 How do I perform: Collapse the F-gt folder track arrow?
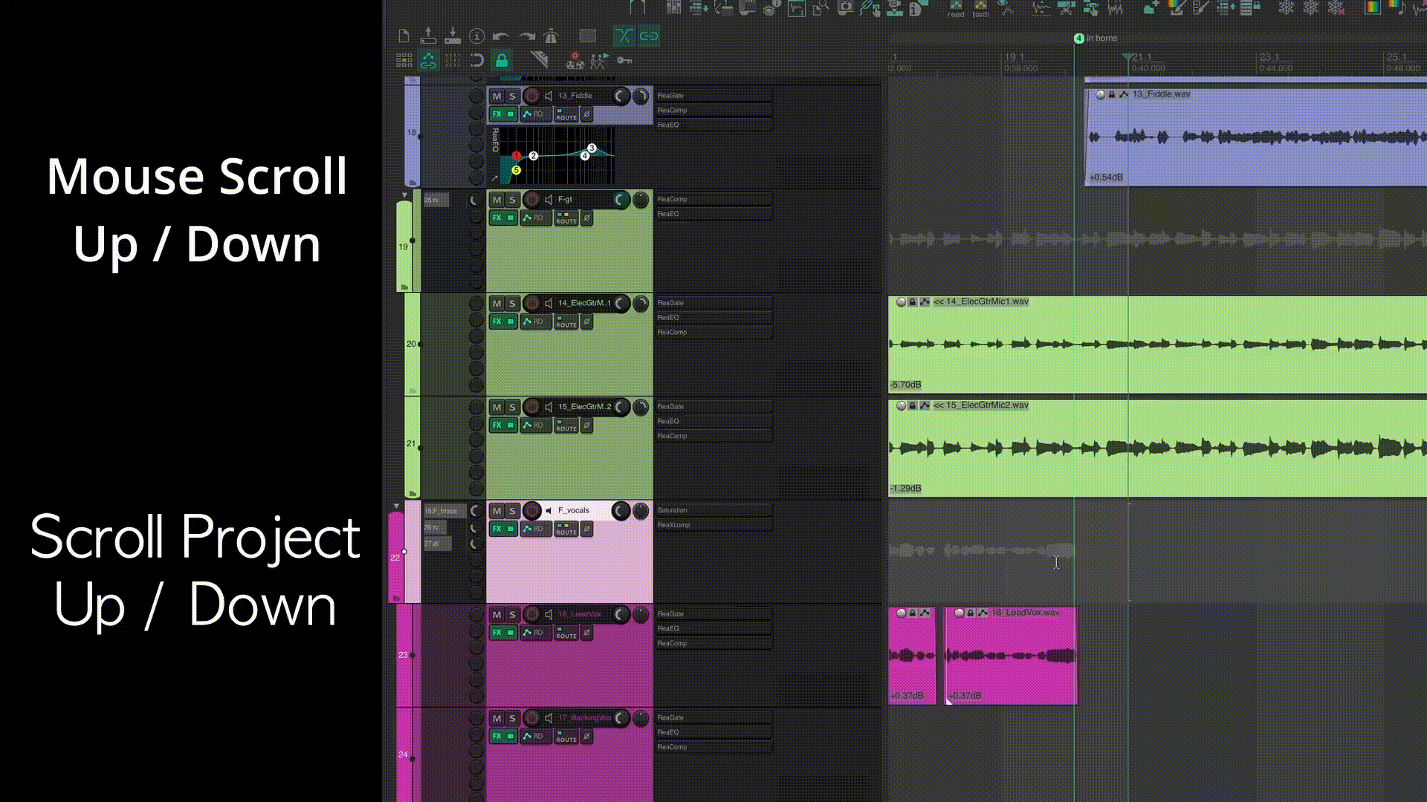(x=404, y=195)
